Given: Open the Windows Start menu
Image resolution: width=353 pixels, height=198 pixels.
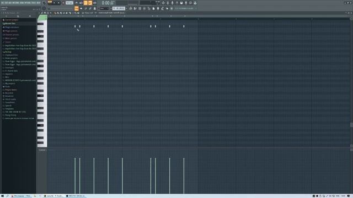Looking at the screenshot, I should click(x=2, y=196).
